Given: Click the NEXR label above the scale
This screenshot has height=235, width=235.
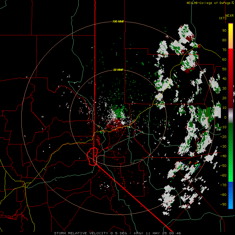Looking at the screenshot, I should coord(230,16).
